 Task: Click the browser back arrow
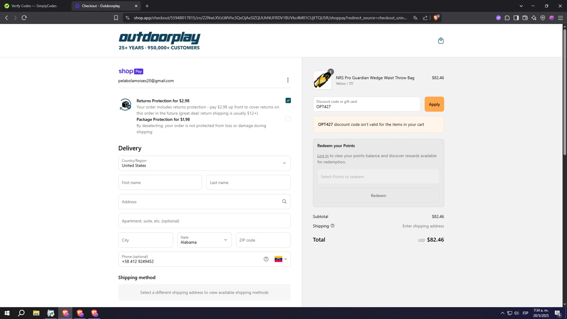coord(6,18)
